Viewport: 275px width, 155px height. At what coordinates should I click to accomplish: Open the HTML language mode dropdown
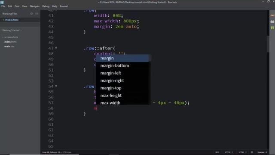coord(242,152)
